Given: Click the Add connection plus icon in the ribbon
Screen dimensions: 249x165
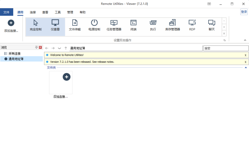Looking at the screenshot, I should (x=11, y=23).
